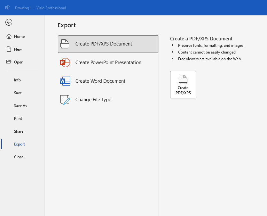Click the Create PDF/XPS button
Screen dimensions: 267x216
(183, 85)
